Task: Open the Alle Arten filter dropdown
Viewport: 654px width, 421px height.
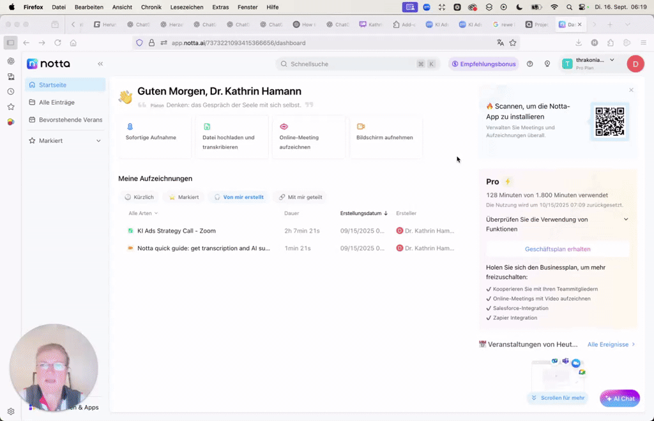Action: (143, 213)
